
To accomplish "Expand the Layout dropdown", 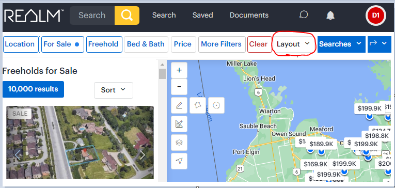I will 293,44.
